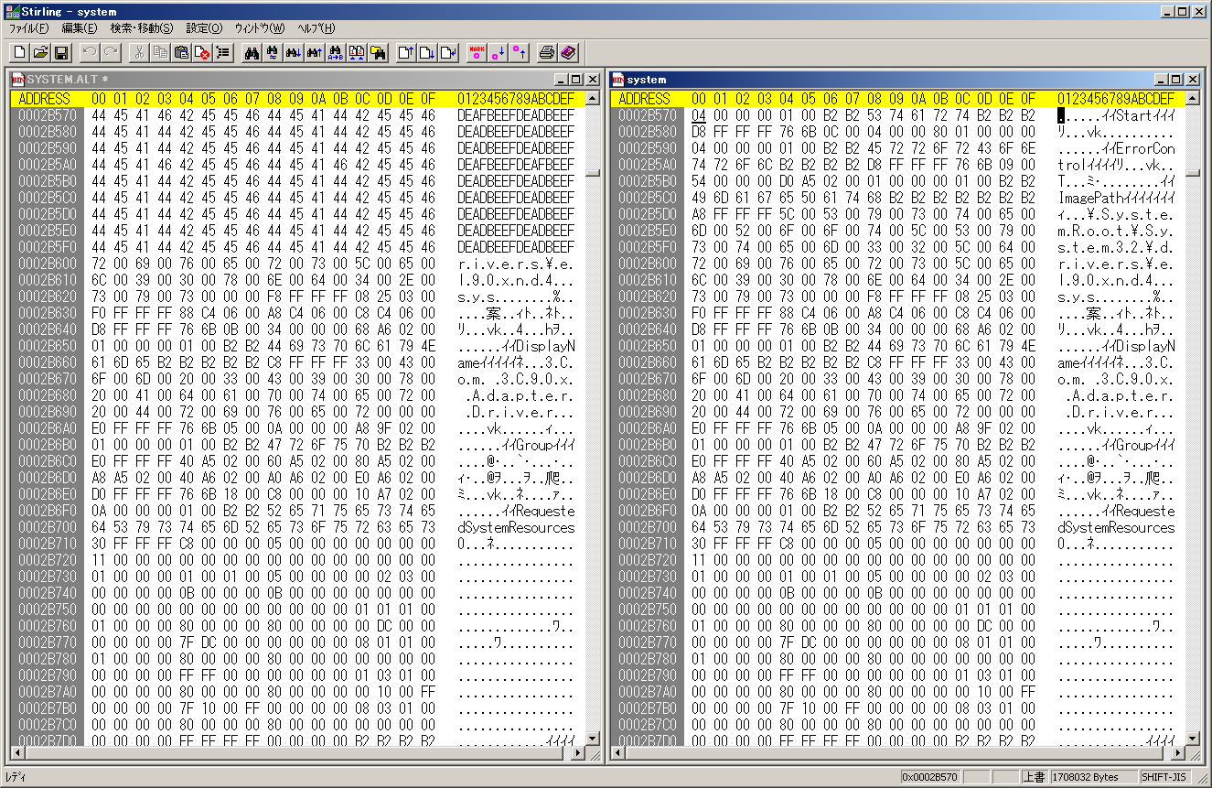Viewport: 1212px width, 788px height.
Task: Open search with the first binoculars icon
Action: tap(252, 52)
